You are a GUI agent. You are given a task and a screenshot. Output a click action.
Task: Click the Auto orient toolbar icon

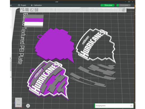[x=32, y=10]
